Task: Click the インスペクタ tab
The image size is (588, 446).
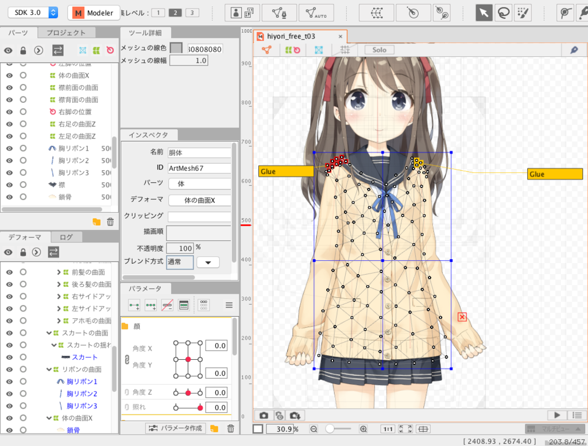Action: (x=149, y=134)
